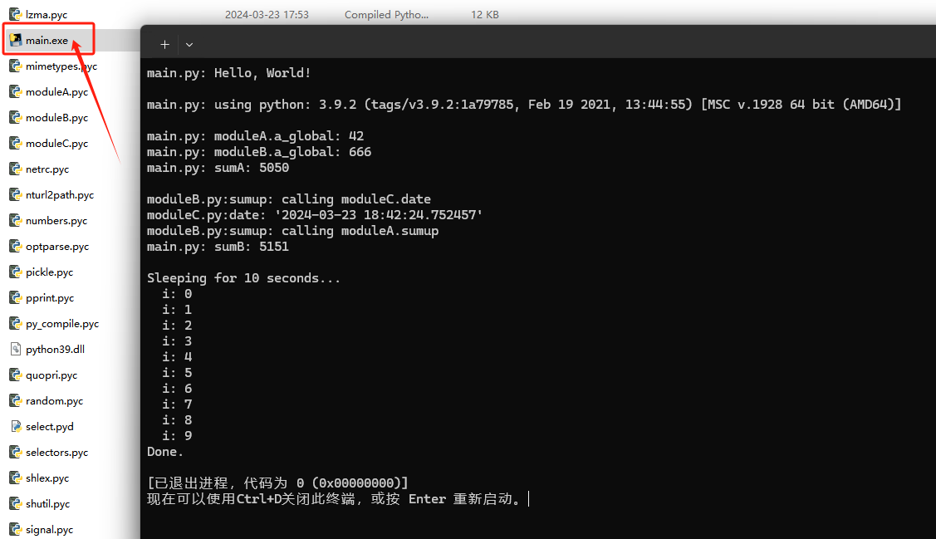Click terminal line 'main.py: Hello, World!'
936x539 pixels.
click(x=228, y=73)
